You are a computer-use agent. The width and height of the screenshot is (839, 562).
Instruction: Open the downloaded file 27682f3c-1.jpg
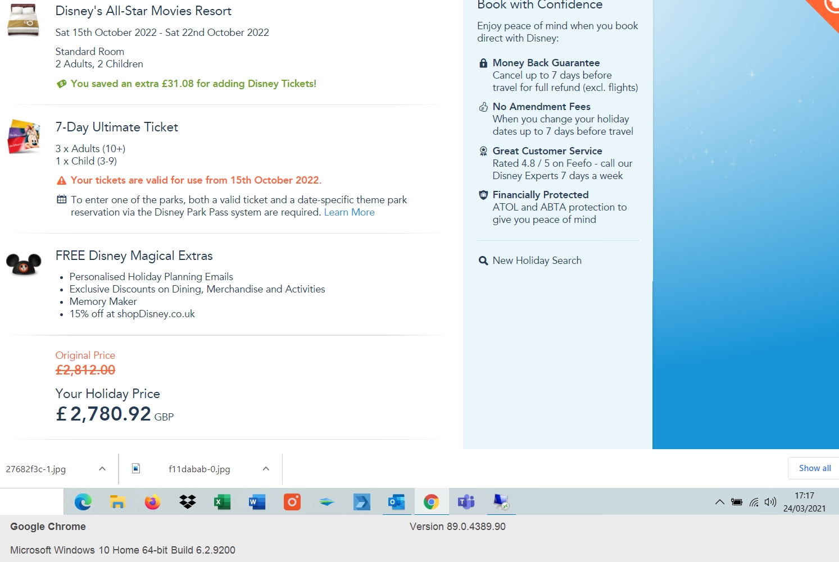coord(36,469)
